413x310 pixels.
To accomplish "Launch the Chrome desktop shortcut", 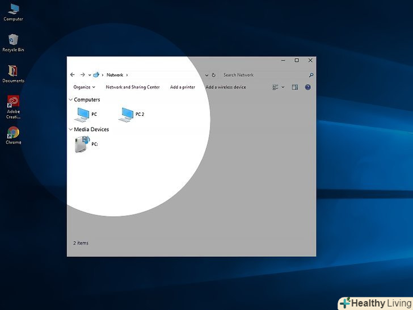I will (x=13, y=135).
